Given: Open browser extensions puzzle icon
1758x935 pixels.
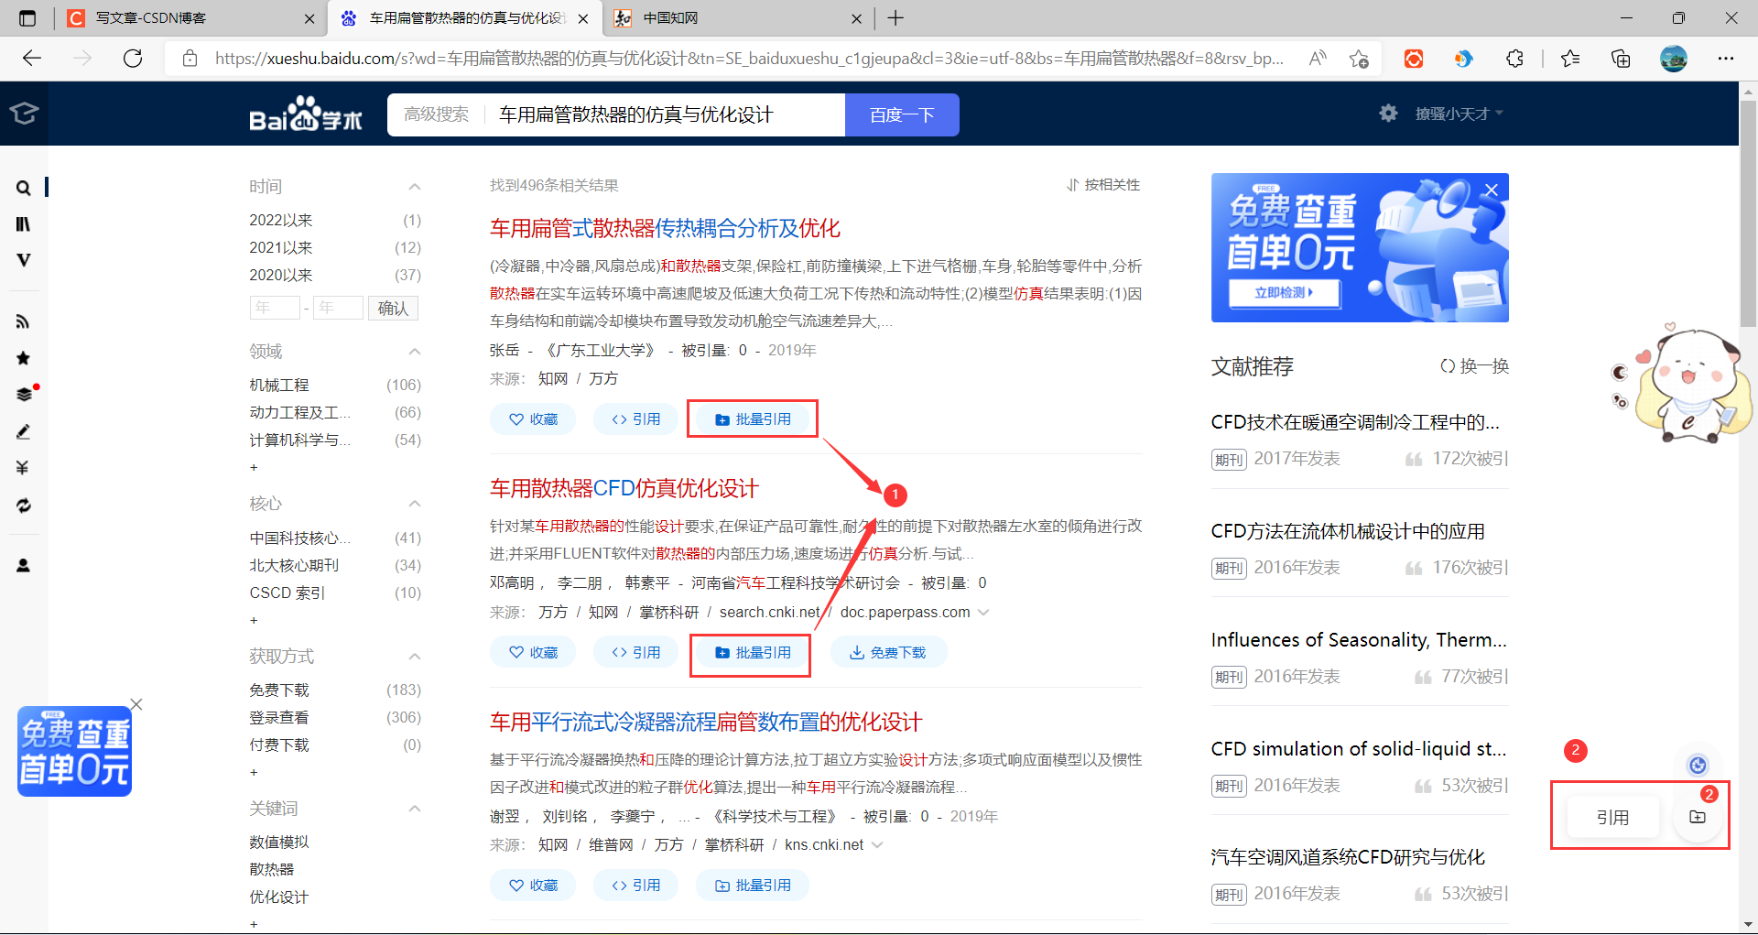Looking at the screenshot, I should (1514, 59).
